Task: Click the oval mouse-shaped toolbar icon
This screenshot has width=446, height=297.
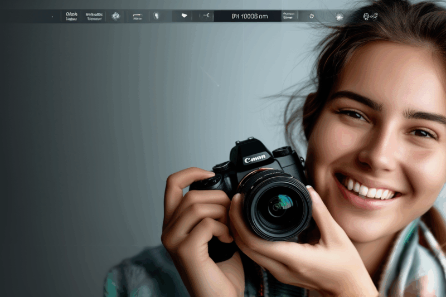Action: 156,16
